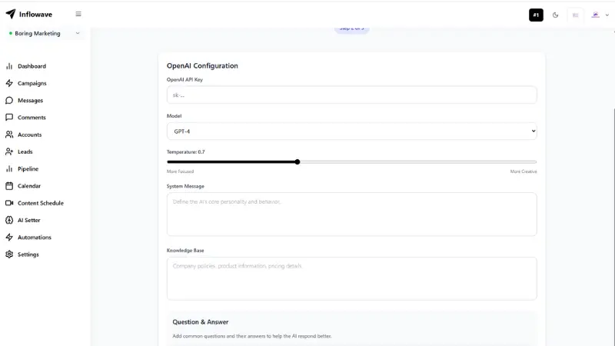Open the Calendar icon in the sidebar
The height and width of the screenshot is (346, 615).
(9, 186)
